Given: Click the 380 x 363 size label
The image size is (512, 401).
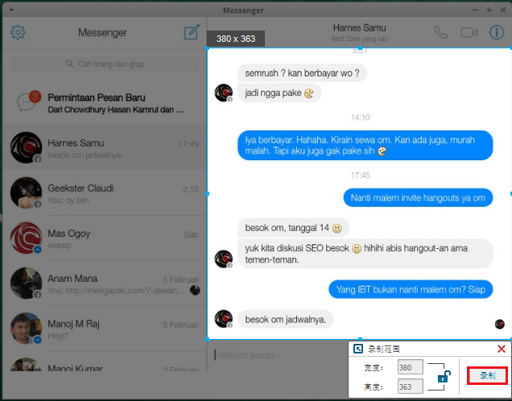Looking at the screenshot, I should tap(236, 39).
